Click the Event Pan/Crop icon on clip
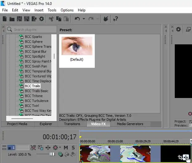This screenshot has height=163, width=192. click(x=180, y=157)
